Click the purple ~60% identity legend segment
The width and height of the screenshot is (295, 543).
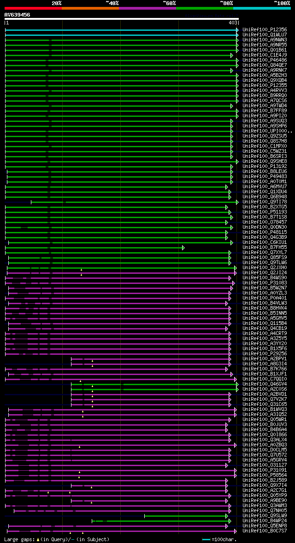[x=147, y=8]
